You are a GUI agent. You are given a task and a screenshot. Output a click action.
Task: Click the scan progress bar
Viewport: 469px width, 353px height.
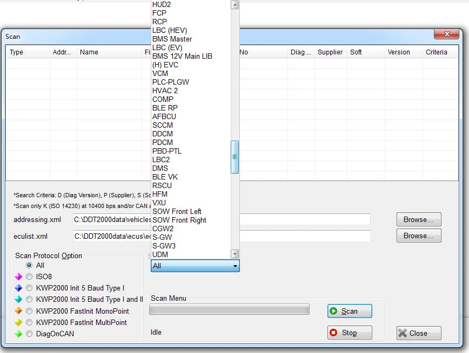229,309
